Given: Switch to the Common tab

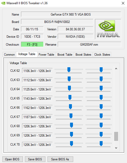Looking at the screenshot, I should [x=9, y=55].
